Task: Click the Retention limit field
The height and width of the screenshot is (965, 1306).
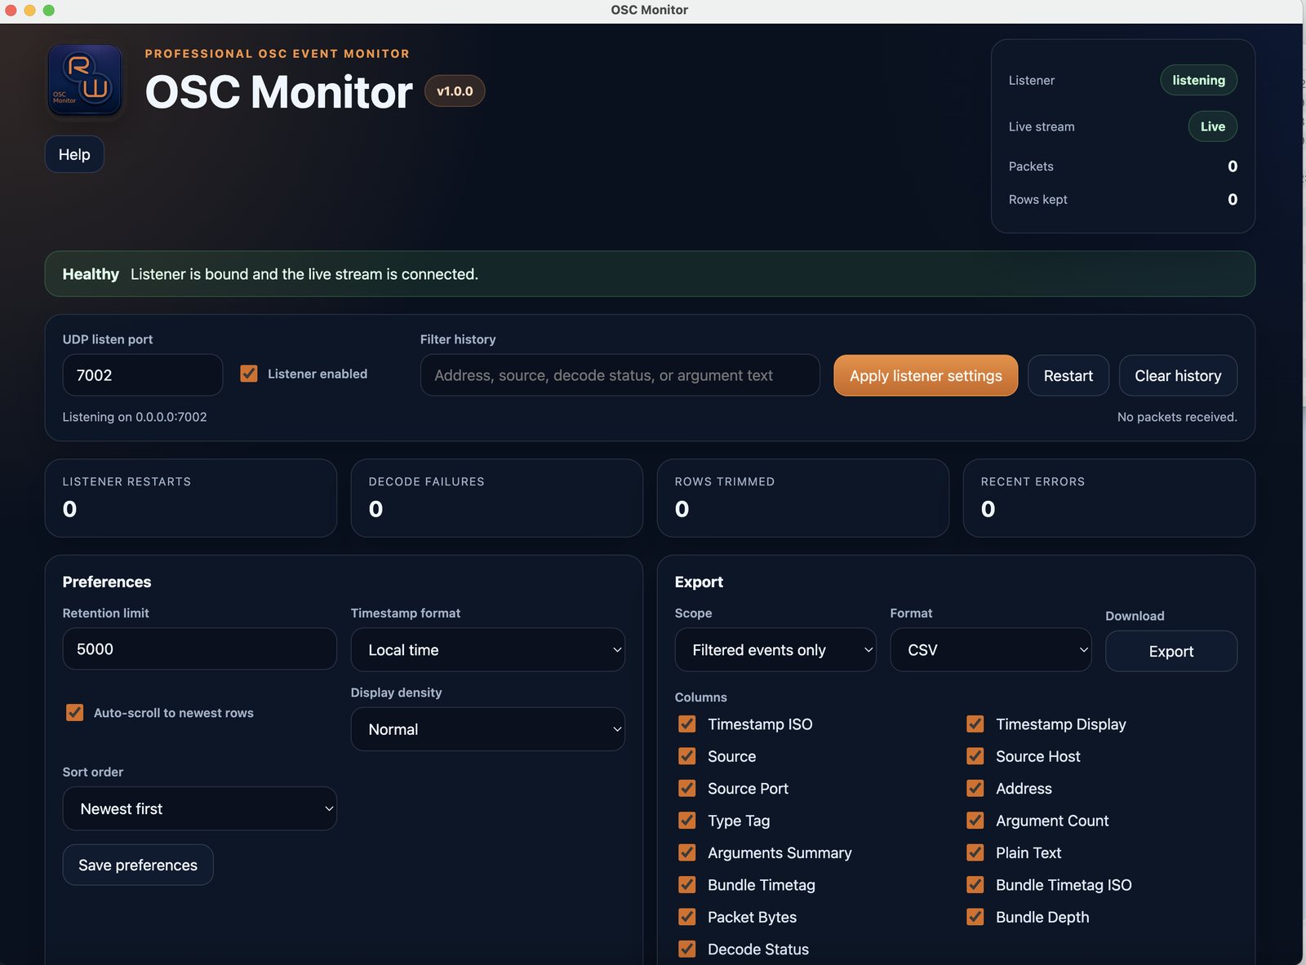Action: point(200,649)
